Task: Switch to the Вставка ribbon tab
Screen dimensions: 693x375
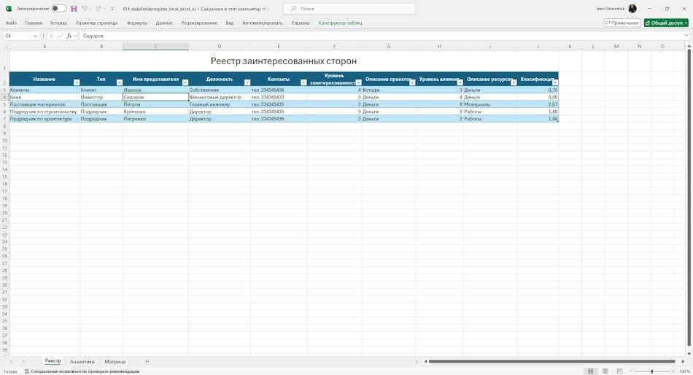Action: point(58,23)
